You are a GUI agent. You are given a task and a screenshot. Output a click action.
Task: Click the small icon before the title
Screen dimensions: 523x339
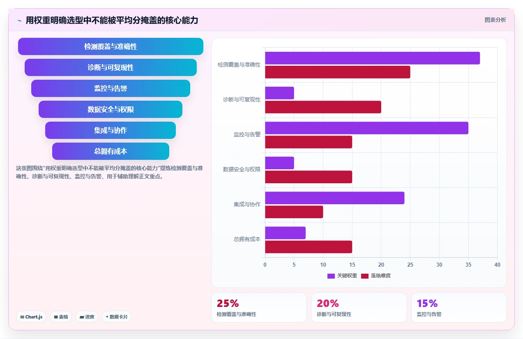tap(19, 20)
